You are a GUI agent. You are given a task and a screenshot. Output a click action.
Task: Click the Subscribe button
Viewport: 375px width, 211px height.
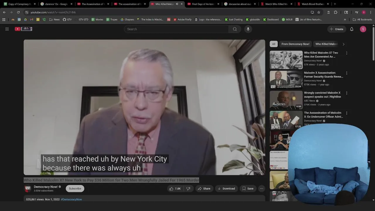(x=75, y=188)
